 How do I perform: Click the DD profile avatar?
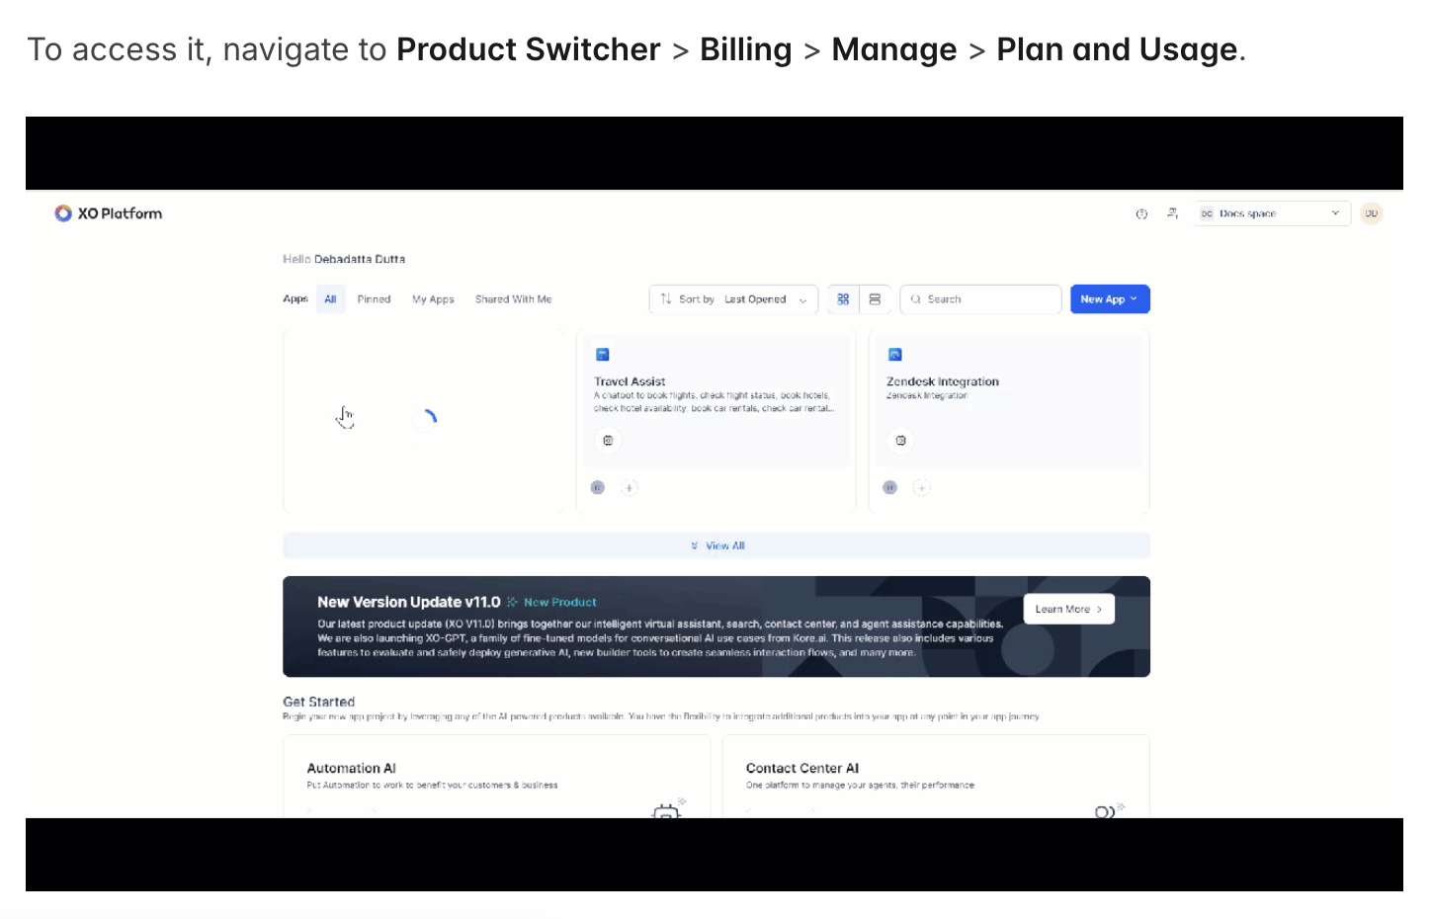[x=1371, y=213]
